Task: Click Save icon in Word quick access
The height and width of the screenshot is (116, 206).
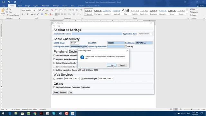Action: tap(4, 2)
